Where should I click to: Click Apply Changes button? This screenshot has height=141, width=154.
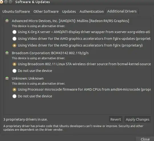[137, 119]
